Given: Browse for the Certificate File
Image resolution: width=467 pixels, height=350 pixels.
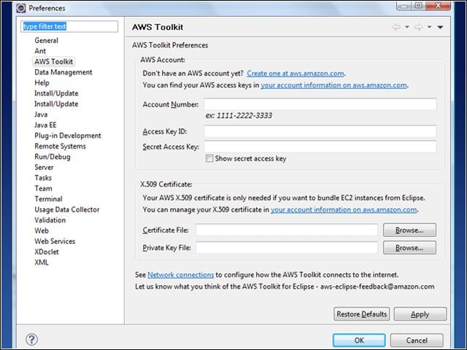Looking at the screenshot, I should tap(409, 230).
